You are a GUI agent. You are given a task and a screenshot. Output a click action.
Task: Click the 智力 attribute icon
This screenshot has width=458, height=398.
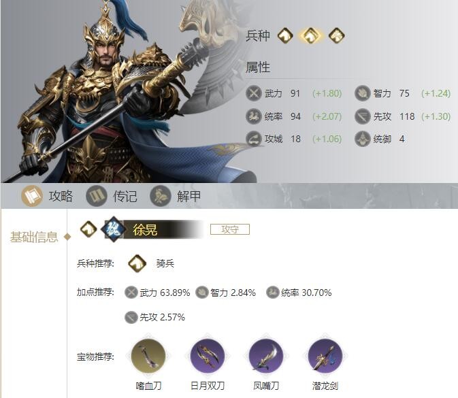[363, 93]
